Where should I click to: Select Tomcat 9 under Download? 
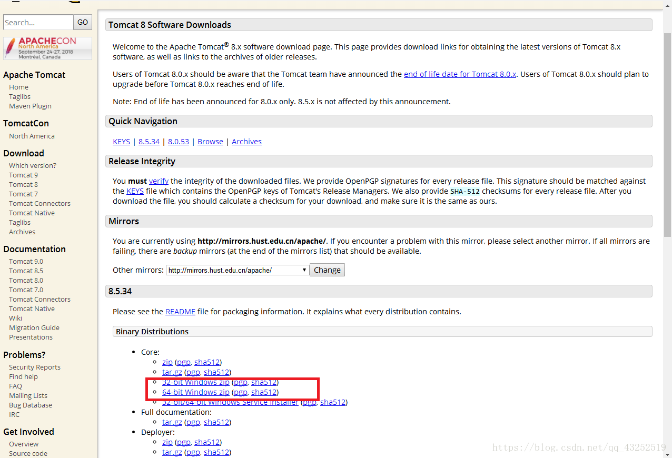point(23,175)
